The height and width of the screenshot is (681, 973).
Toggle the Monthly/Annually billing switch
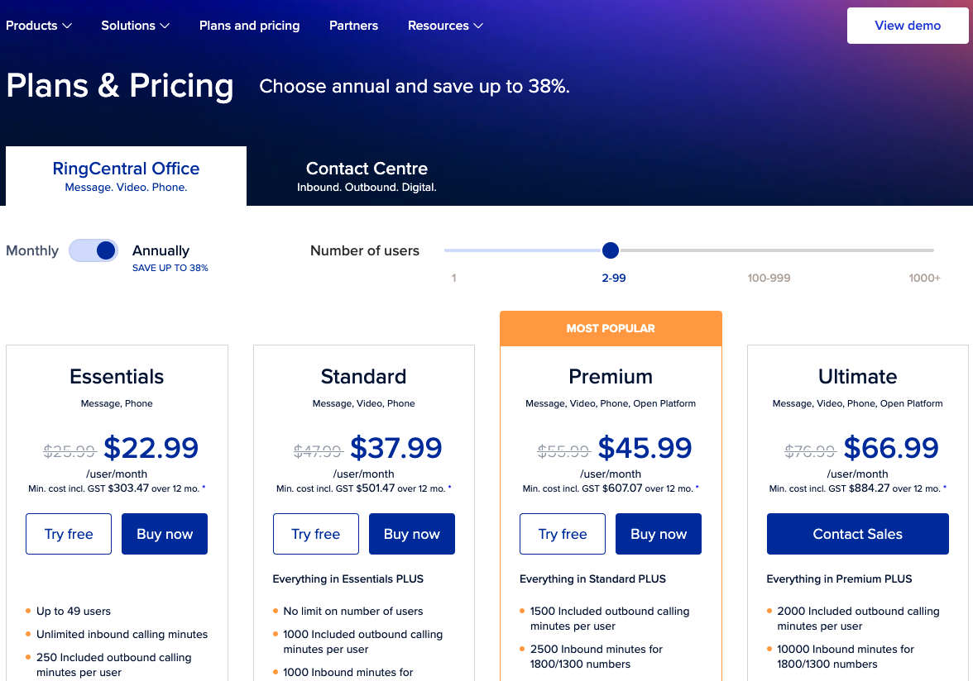[93, 250]
